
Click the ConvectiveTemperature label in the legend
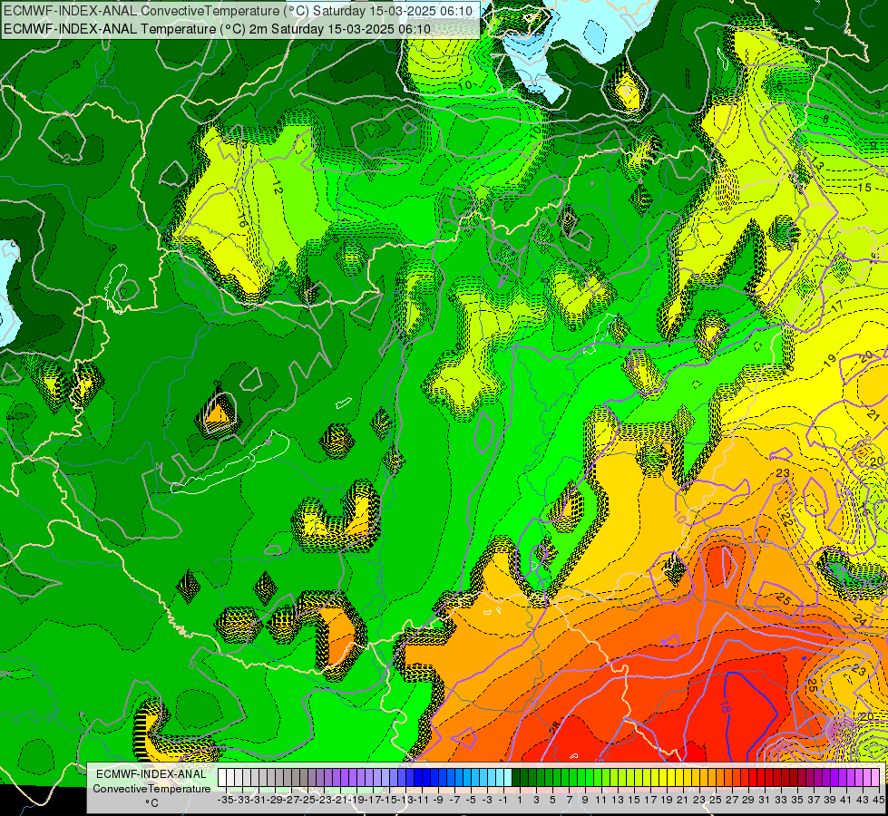151,788
